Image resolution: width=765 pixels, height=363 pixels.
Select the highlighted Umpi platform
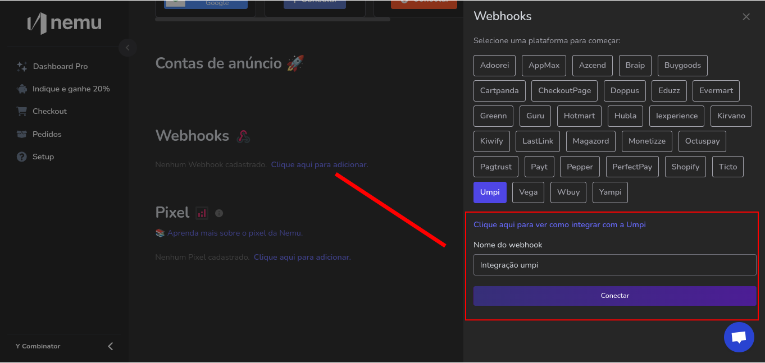pyautogui.click(x=490, y=192)
